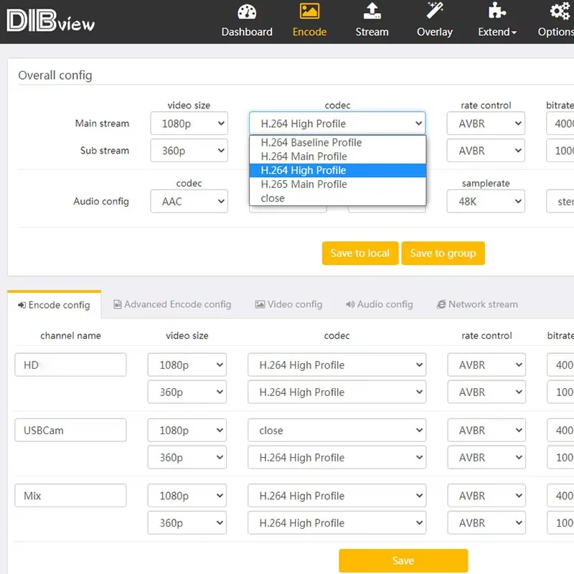
Task: Open the Extend puzzle piece icon
Action: pos(497,11)
